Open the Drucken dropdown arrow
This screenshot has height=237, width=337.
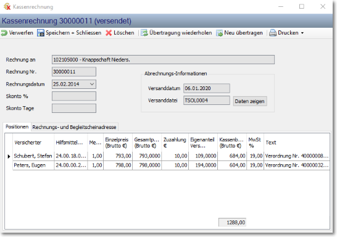coord(302,33)
